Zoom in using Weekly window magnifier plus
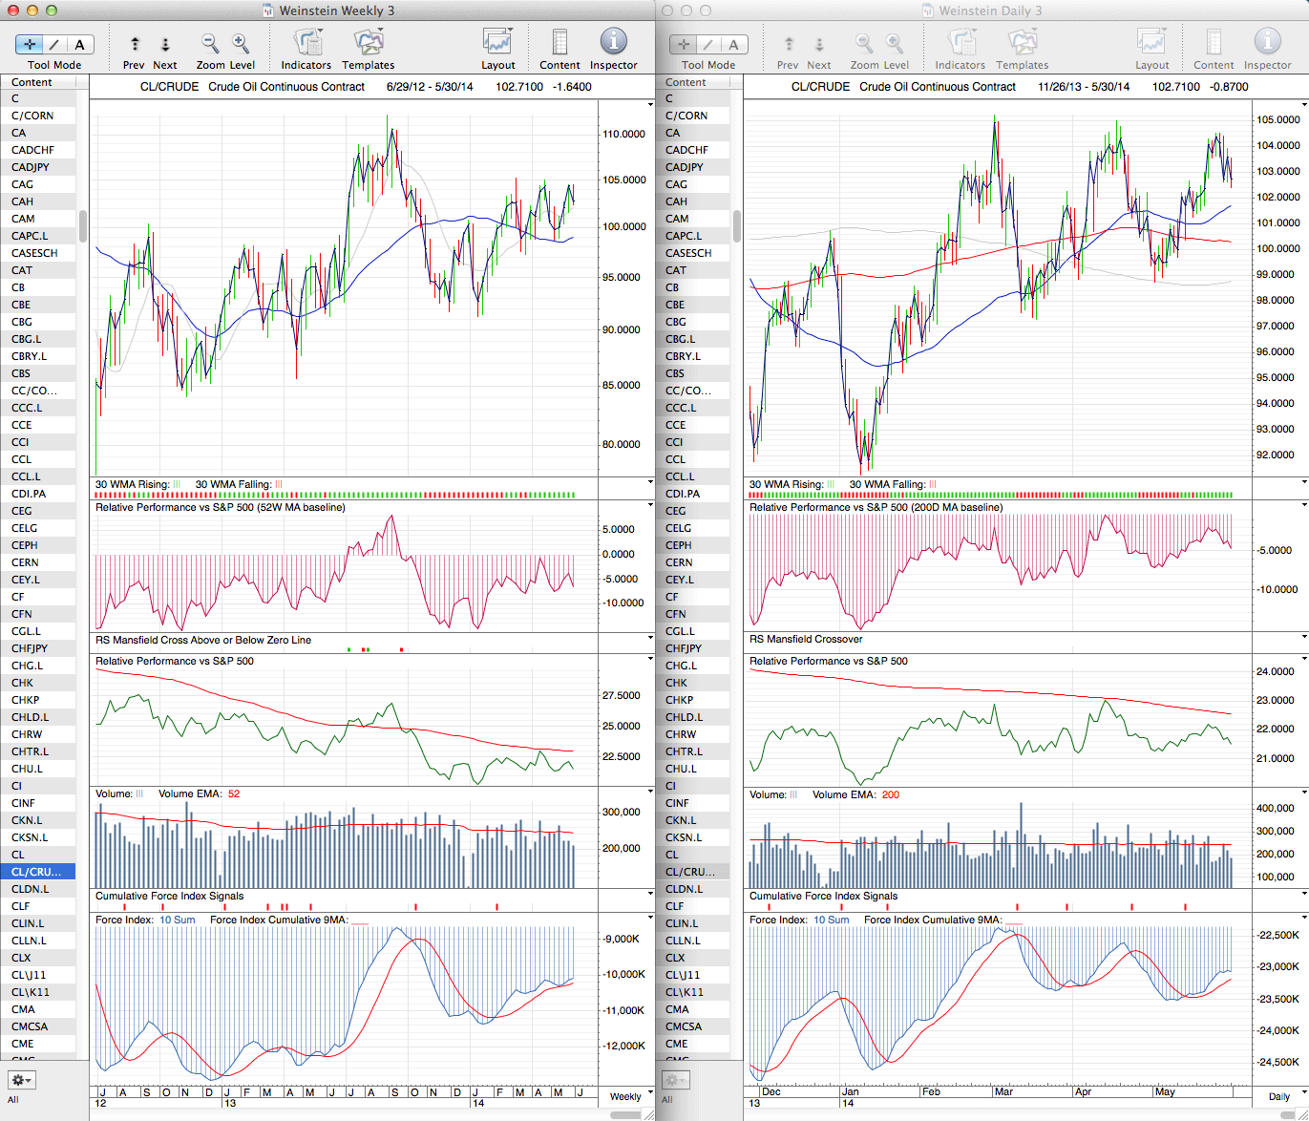 click(241, 43)
